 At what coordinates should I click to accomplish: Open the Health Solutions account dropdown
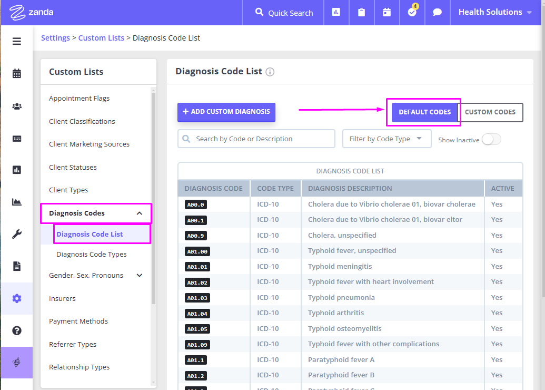click(x=491, y=12)
